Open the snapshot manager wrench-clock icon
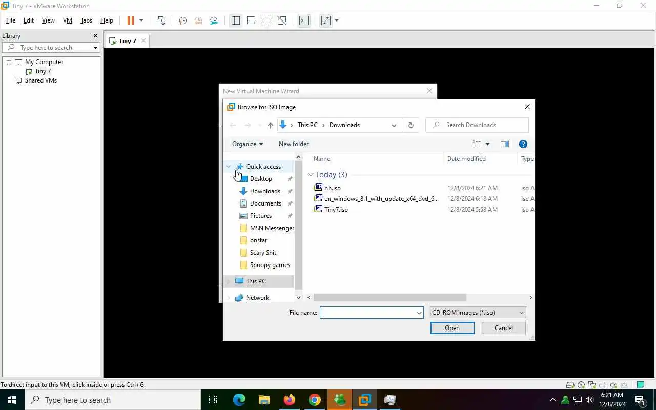Screen dimensions: 656x410 pos(214,20)
